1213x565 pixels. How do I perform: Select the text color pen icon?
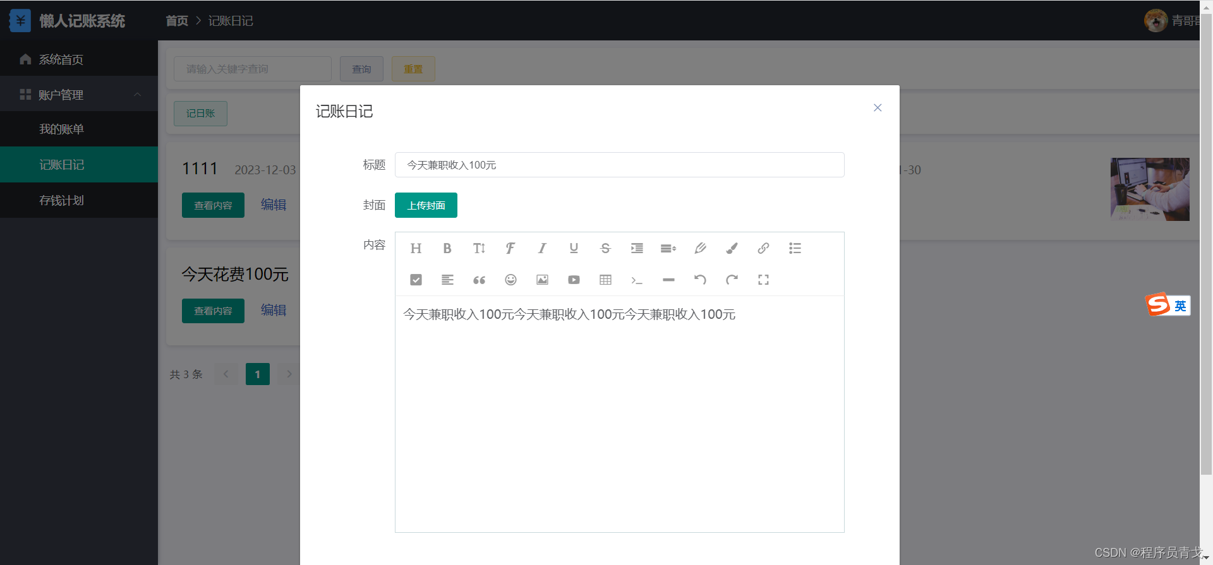tap(700, 248)
